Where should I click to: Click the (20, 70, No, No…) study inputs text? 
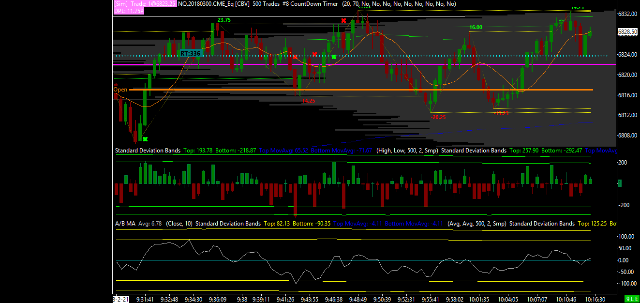click(x=399, y=3)
